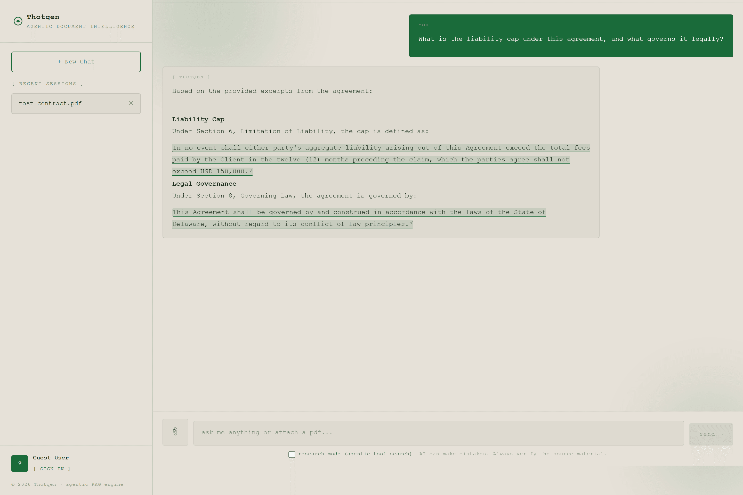
Task: Click citation checkmark after conflict of law principles
Action: point(411,223)
